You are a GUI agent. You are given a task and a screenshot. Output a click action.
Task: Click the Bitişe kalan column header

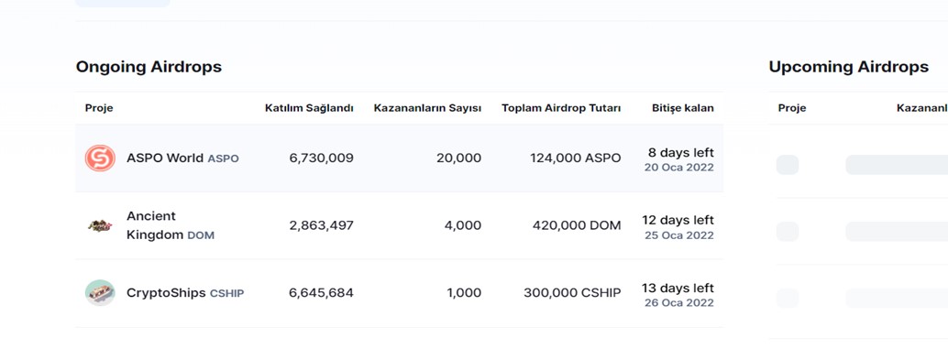coord(683,108)
